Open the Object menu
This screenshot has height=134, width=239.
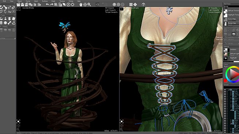(19, 1)
